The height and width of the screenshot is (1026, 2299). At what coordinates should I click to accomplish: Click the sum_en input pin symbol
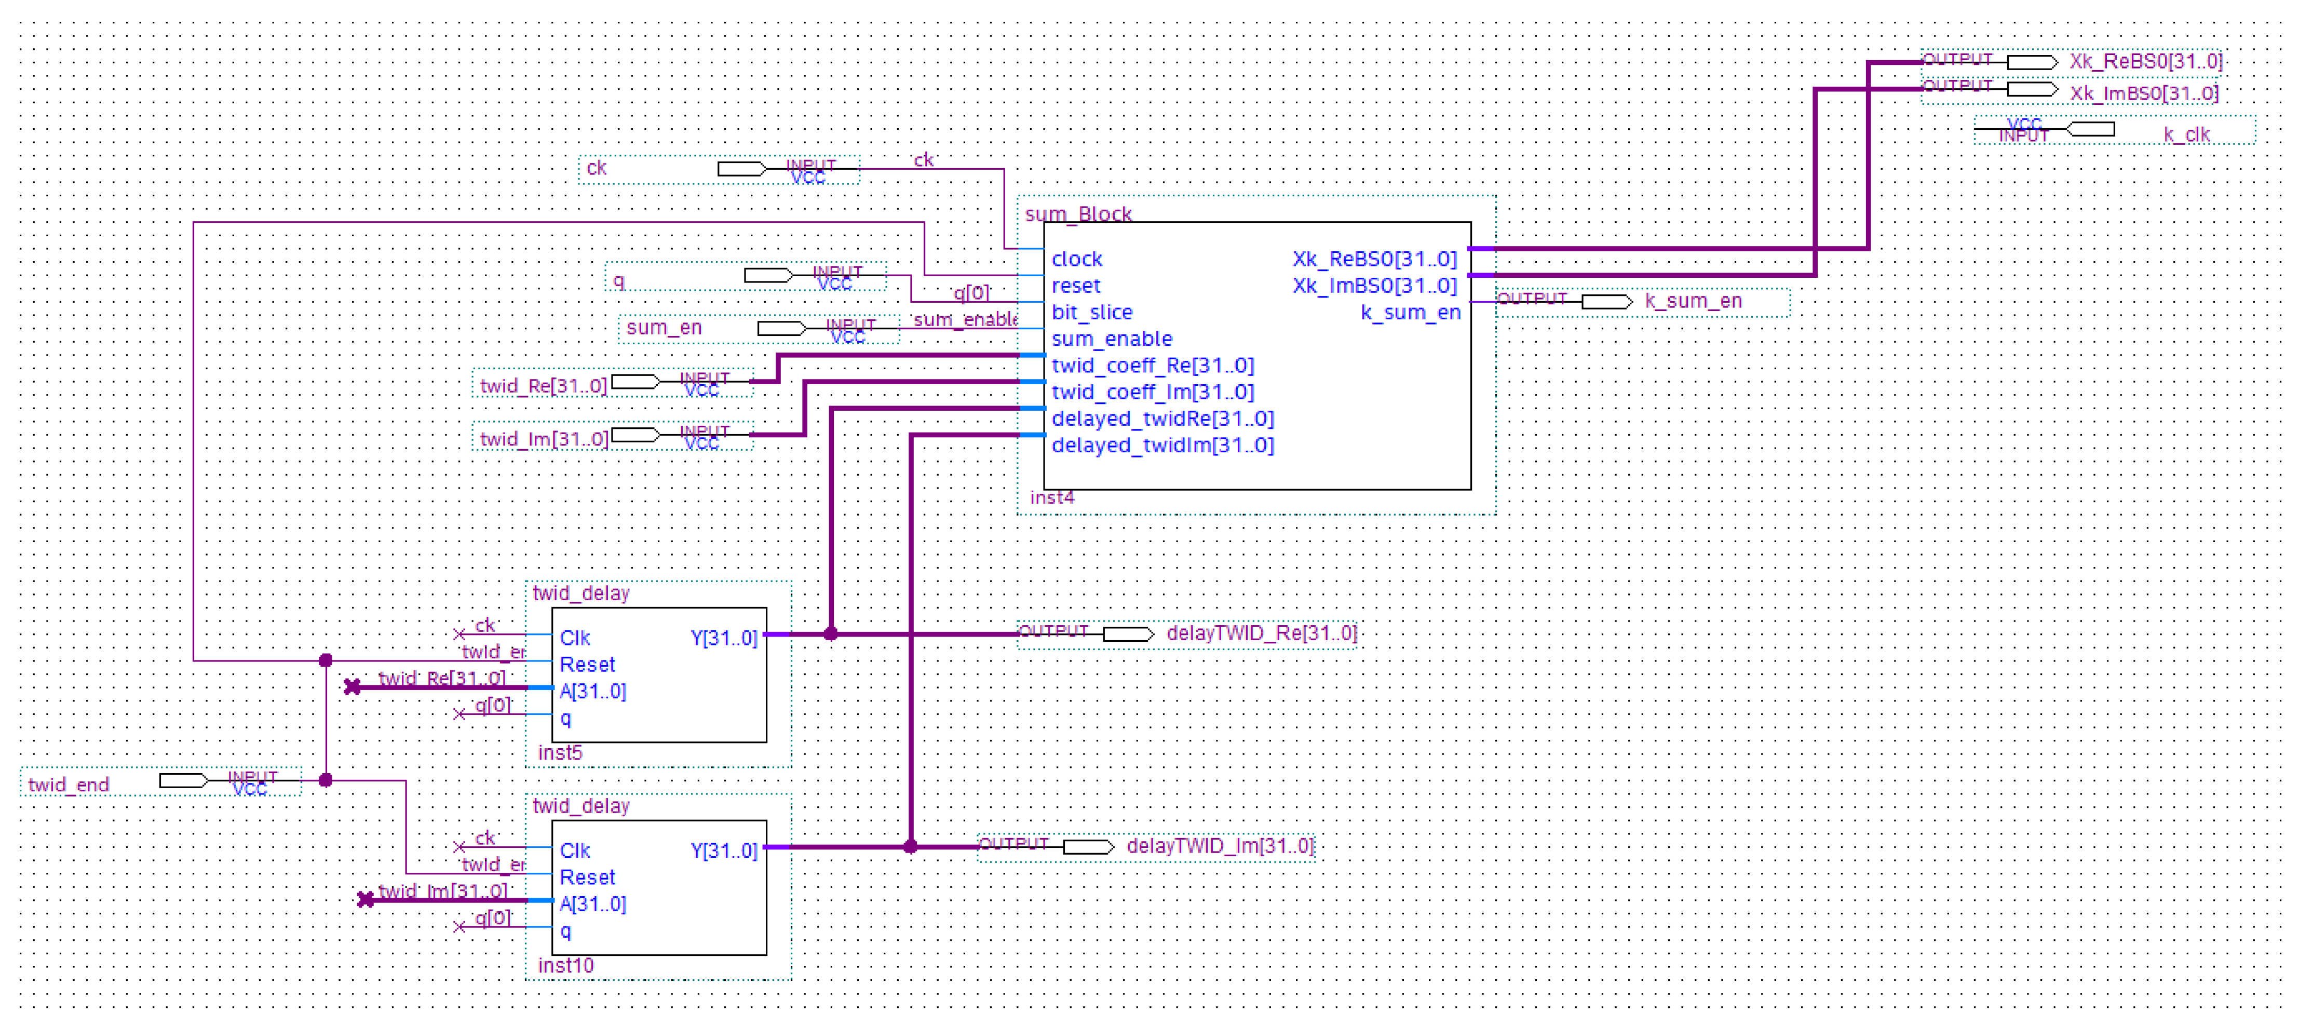(x=782, y=328)
